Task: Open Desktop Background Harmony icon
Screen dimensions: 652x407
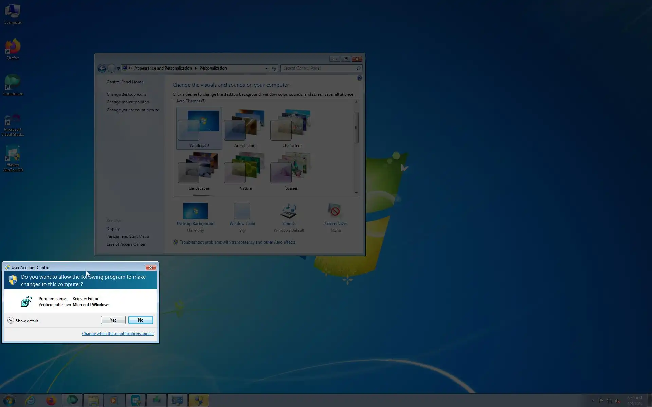Action: point(195,211)
